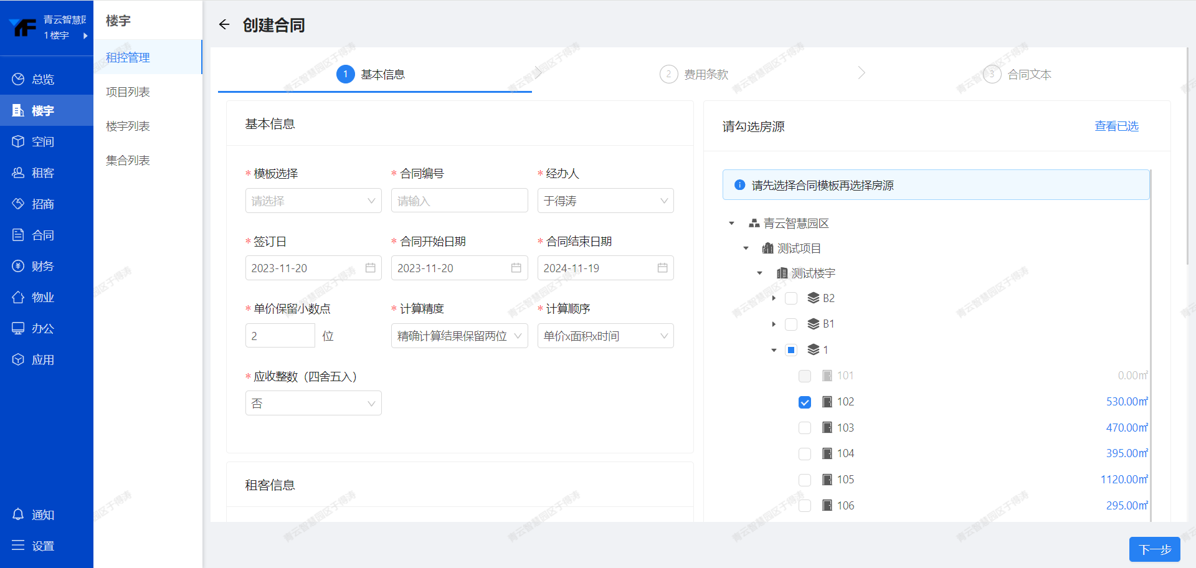Open calendar icon in 合同结束日期 field
The image size is (1196, 568).
[x=662, y=268]
